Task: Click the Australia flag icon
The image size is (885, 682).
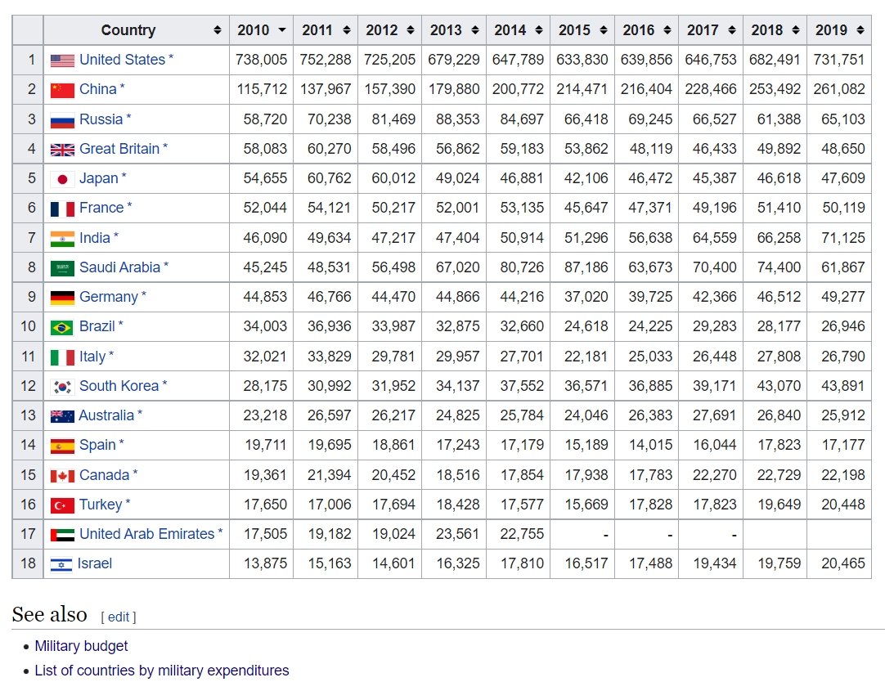Action: coord(62,416)
